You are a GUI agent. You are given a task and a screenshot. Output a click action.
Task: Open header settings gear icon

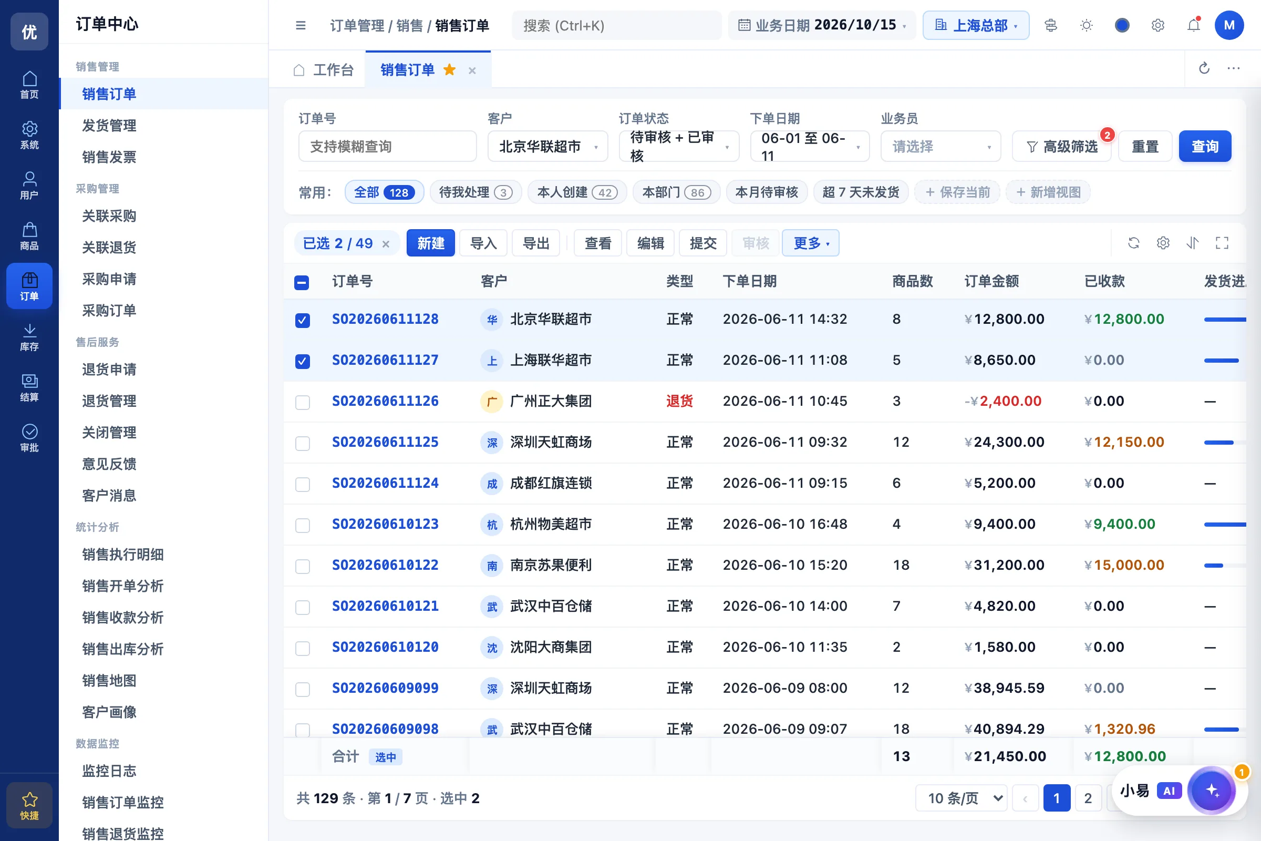(x=1157, y=25)
